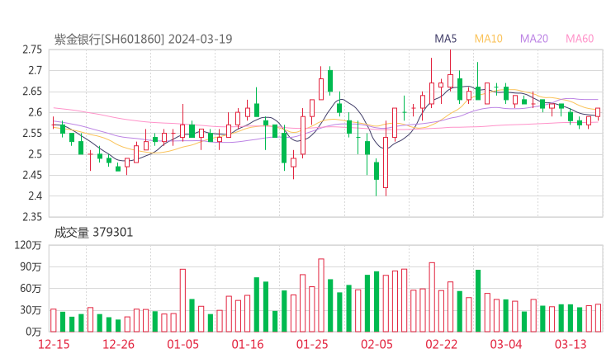
Task: Click the MA5 legend label
Action: click(445, 39)
